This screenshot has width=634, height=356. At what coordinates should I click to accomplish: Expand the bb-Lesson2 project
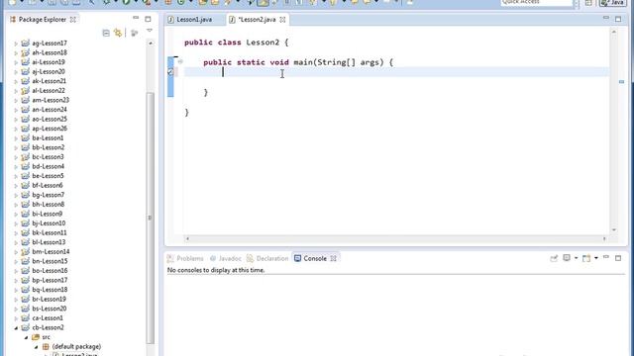[16, 147]
